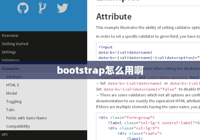Viewport: 200px width, 140px height.
Task: Click the fork branch icon
Action: (43, 8)
